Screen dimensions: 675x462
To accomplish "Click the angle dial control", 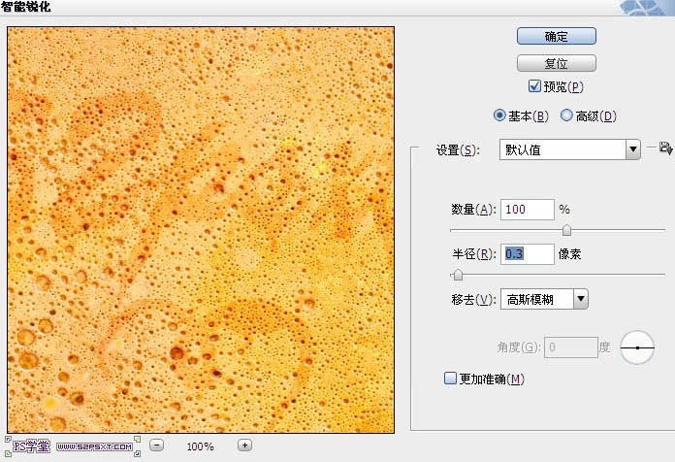I will coord(637,347).
